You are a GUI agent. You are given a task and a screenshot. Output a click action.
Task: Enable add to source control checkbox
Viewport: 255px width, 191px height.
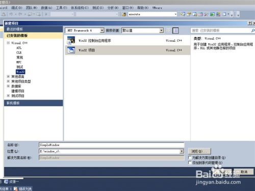tap(190, 162)
